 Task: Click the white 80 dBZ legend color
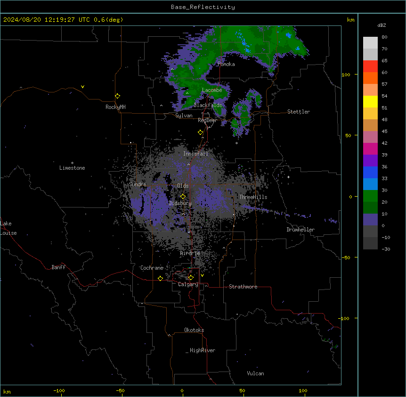pos(370,42)
